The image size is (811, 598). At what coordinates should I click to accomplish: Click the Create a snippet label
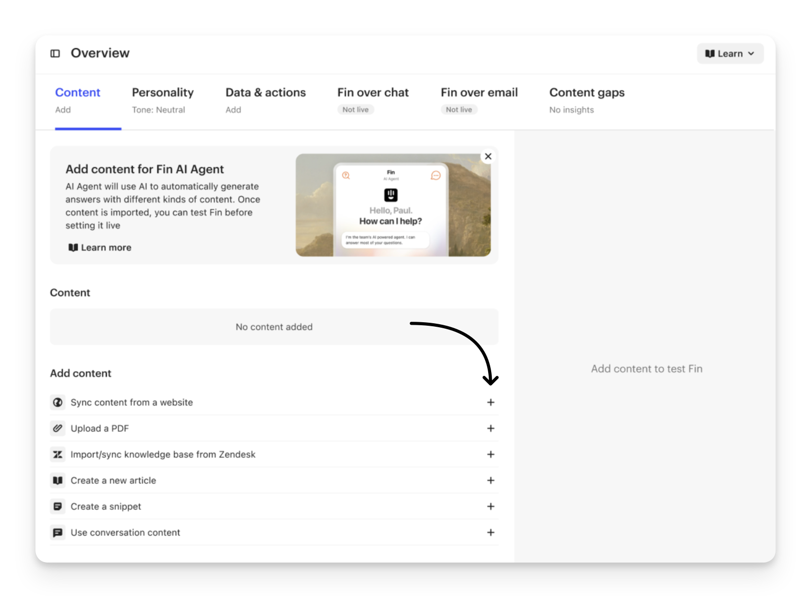coord(106,507)
